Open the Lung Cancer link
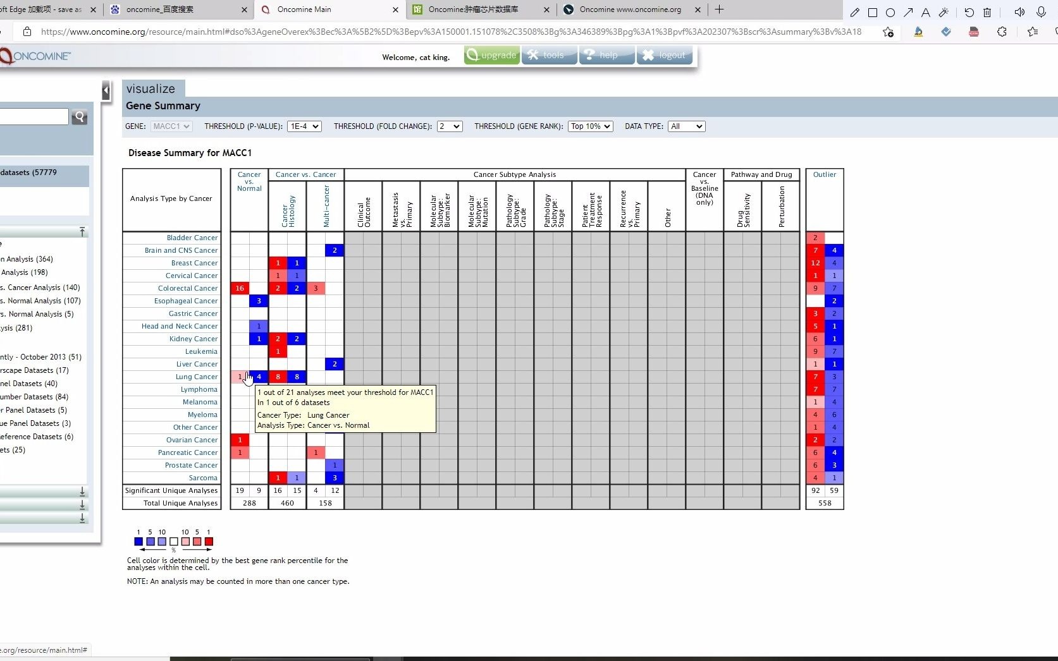This screenshot has height=661, width=1058. [x=197, y=377]
